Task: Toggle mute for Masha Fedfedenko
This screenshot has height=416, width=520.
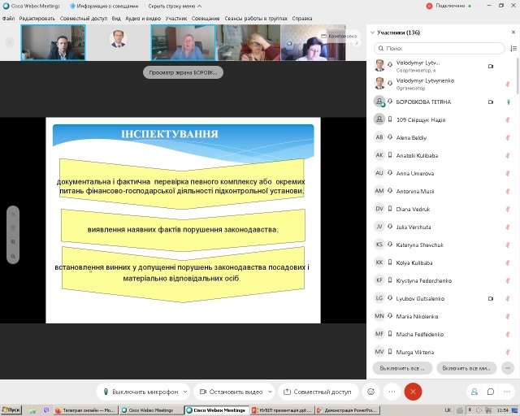Action: point(507,335)
